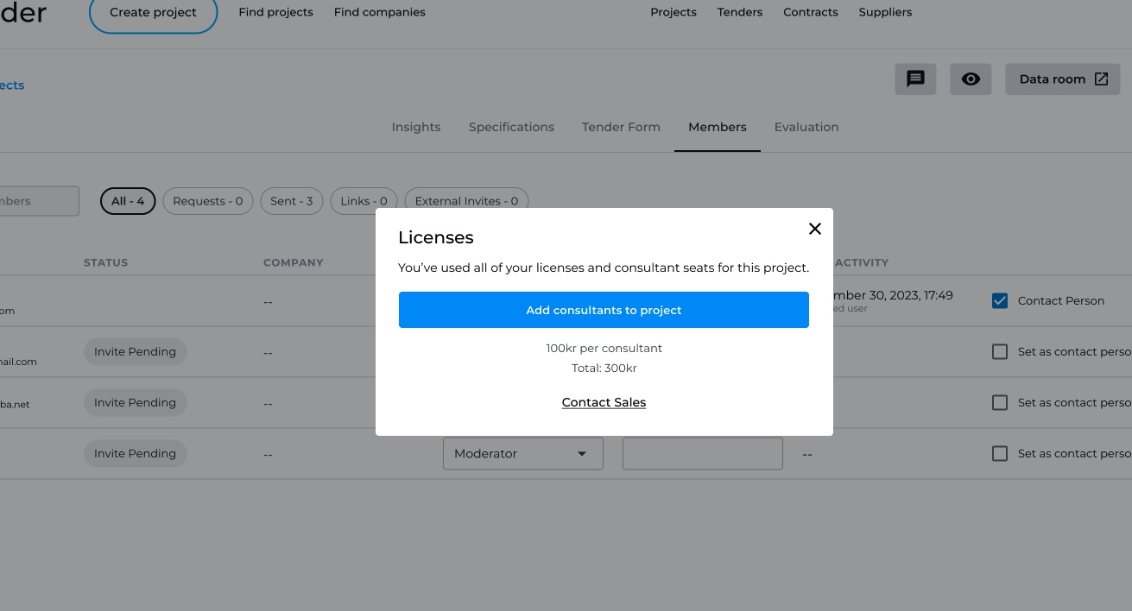Go to the Tender Form tab
This screenshot has width=1132, height=611.
(621, 127)
